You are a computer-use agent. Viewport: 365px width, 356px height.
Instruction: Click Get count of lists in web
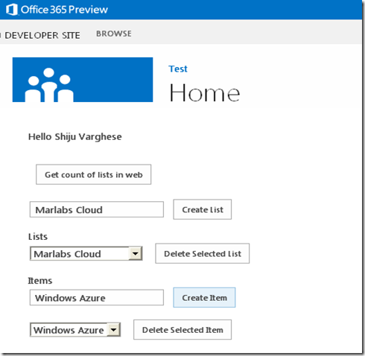coord(94,174)
